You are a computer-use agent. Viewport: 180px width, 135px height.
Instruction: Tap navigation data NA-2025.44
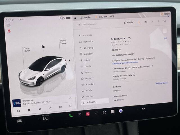pyautogui.click(x=119, y=100)
